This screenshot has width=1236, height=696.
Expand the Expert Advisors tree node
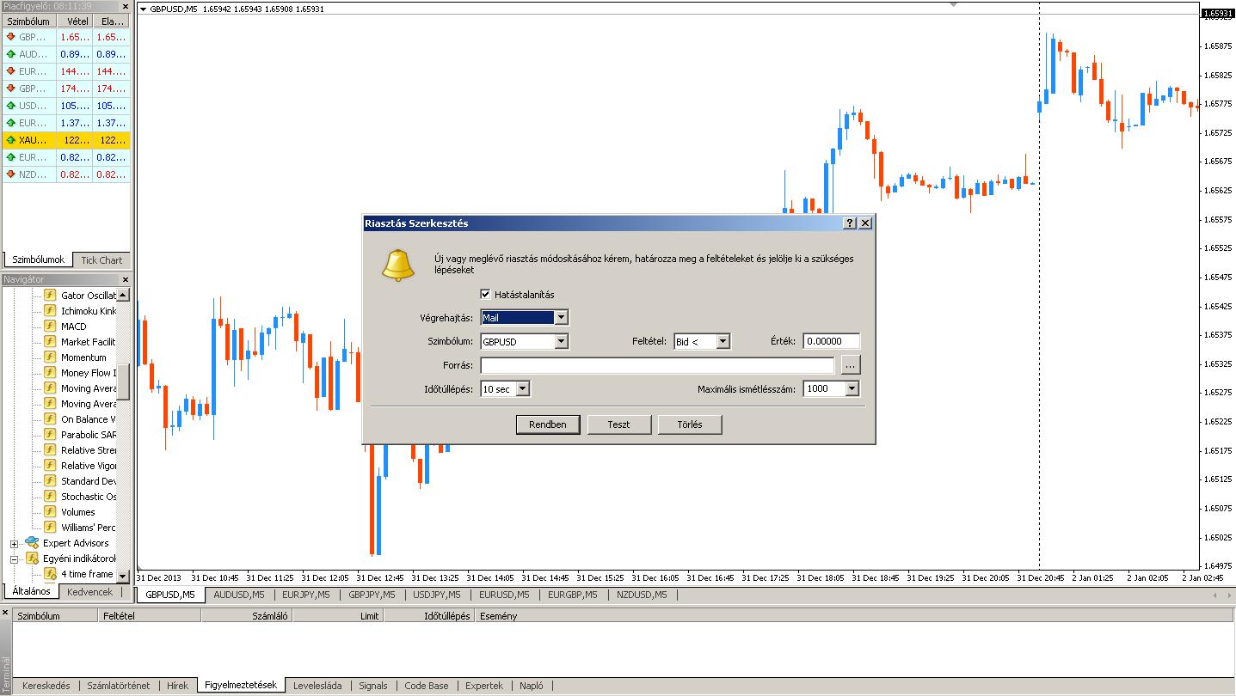tap(15, 544)
